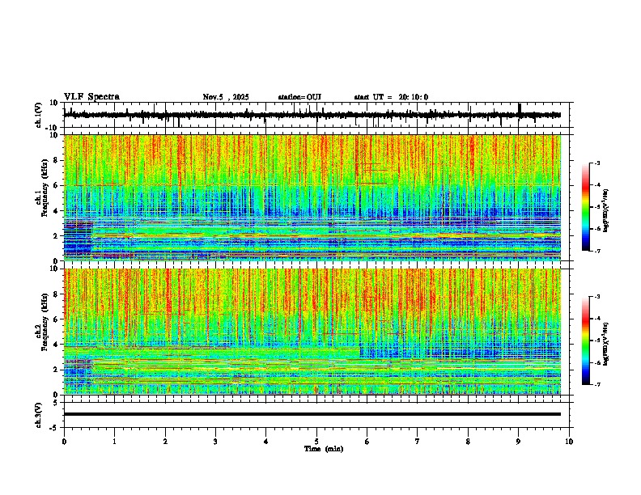Click the ch.2 spectrogram panel
The height and width of the screenshot is (495, 641).
pyautogui.click(x=312, y=332)
